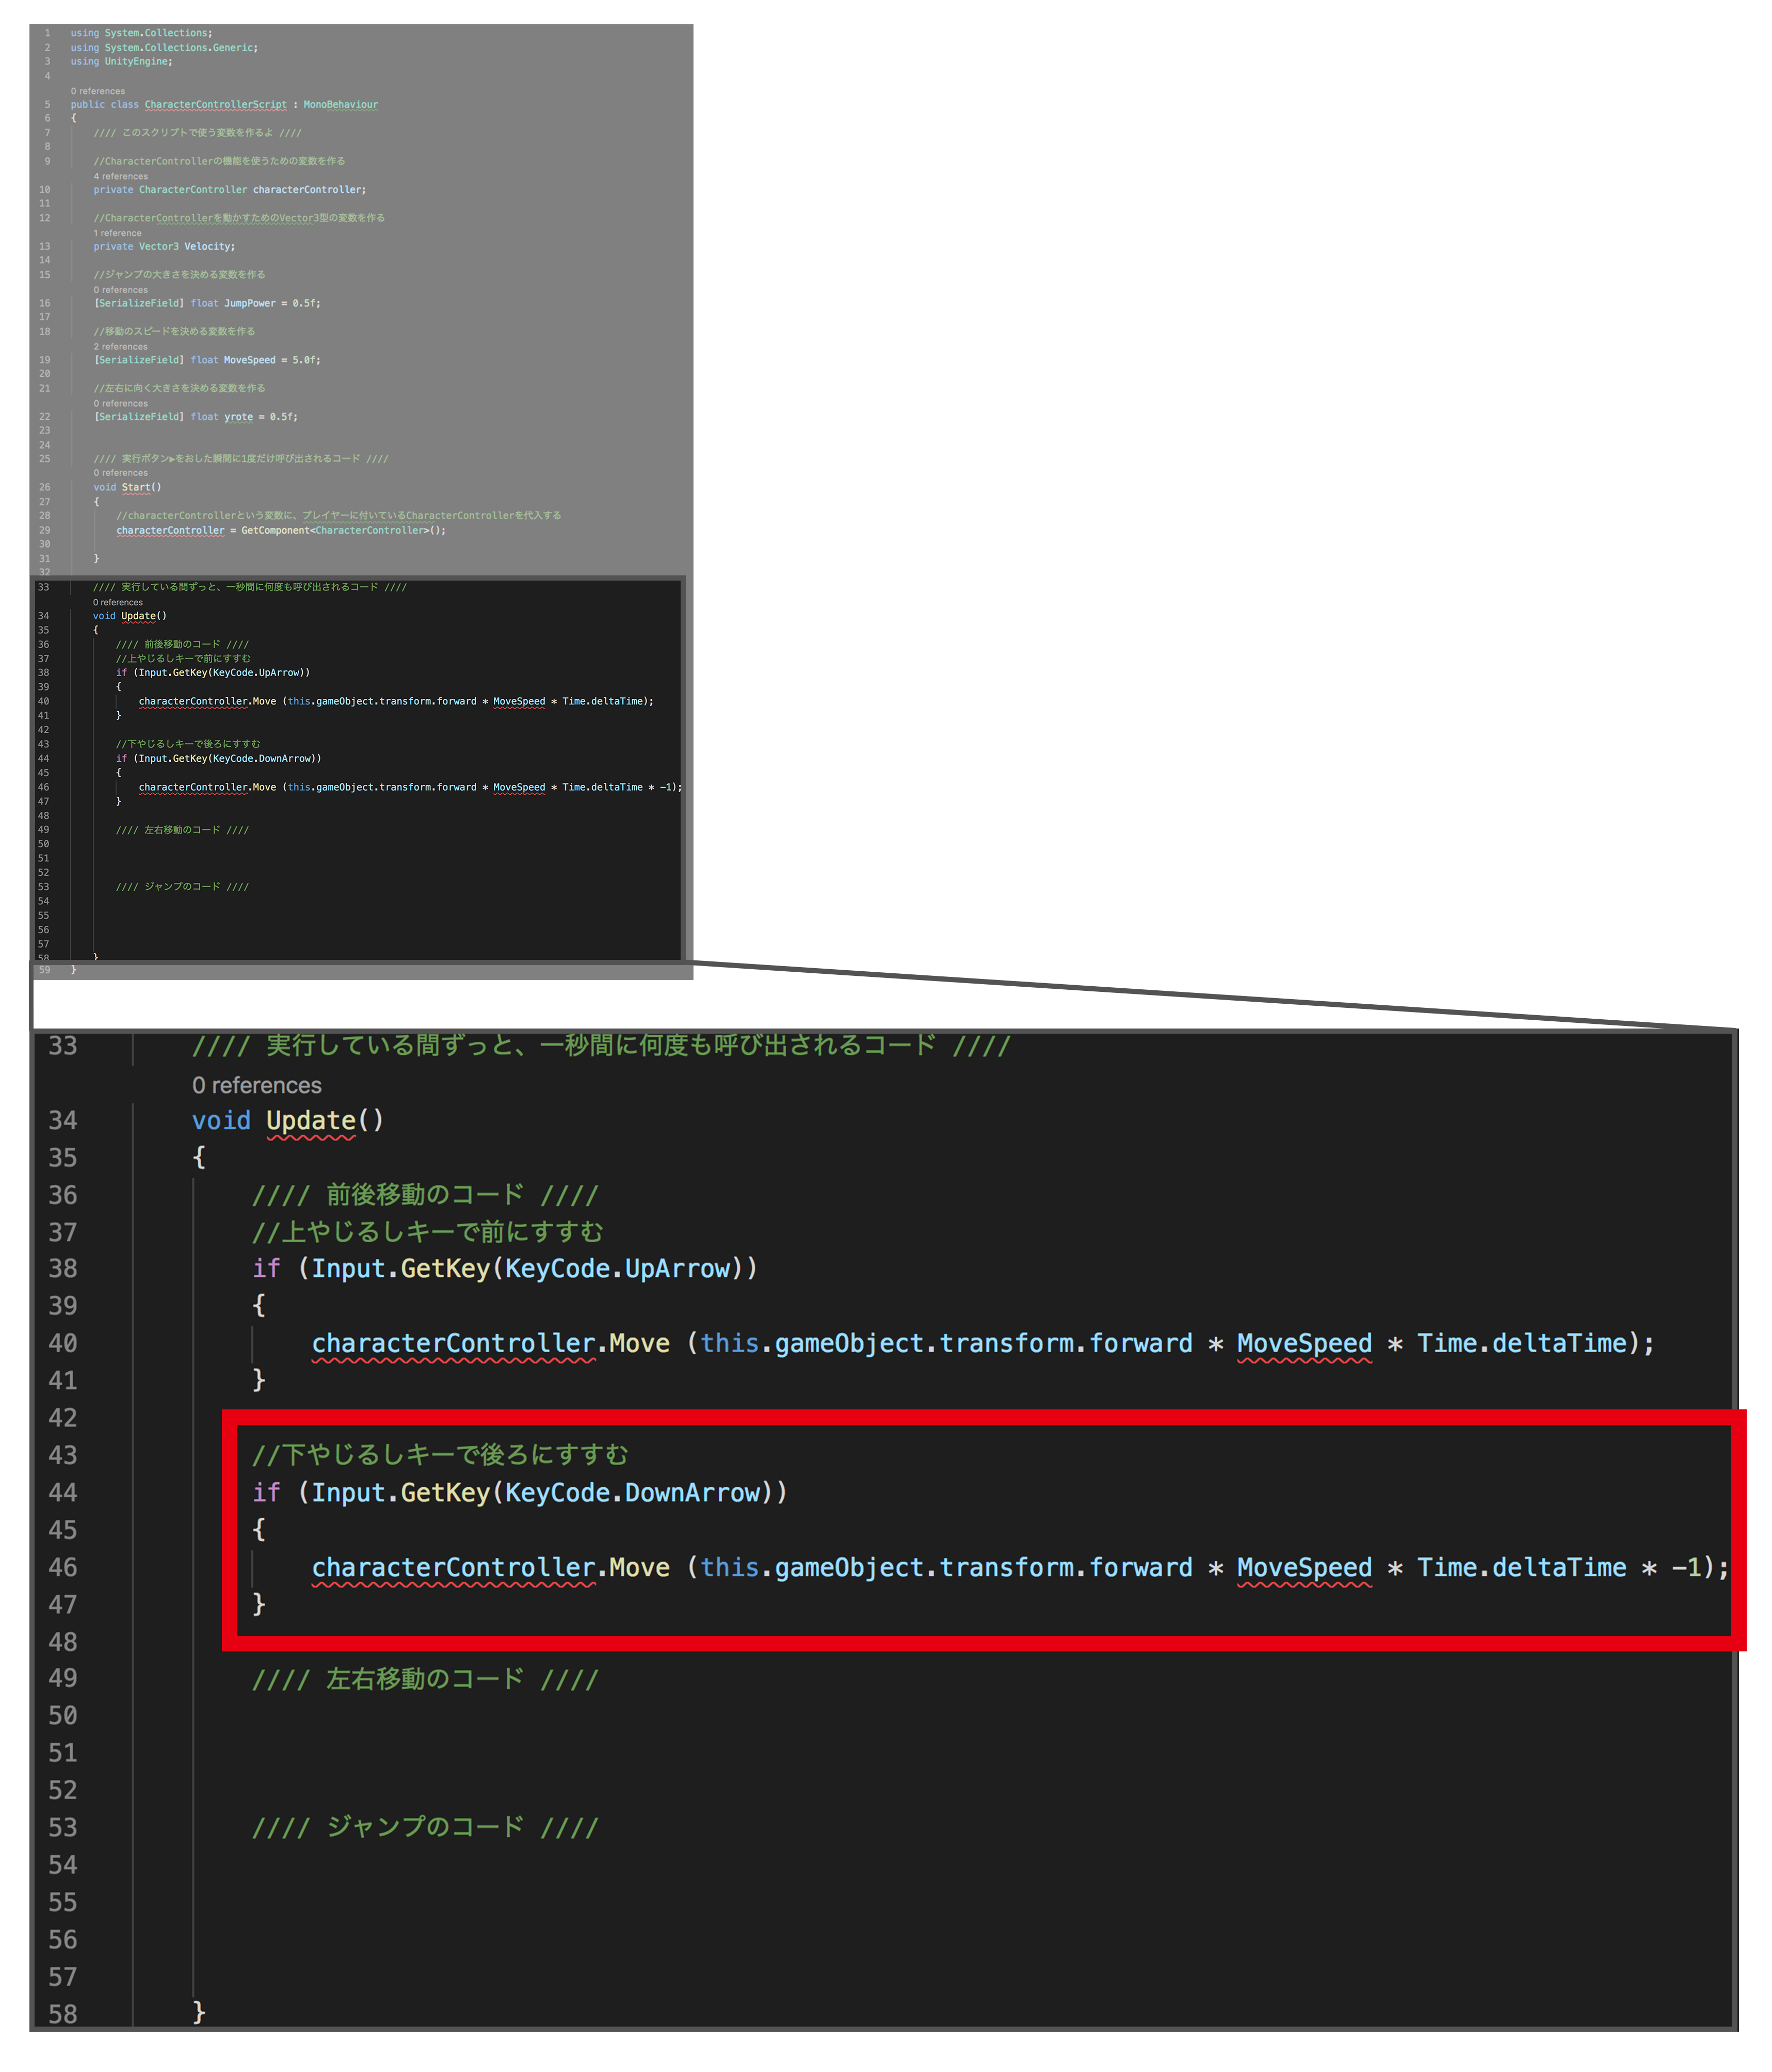The image size is (1772, 2072).
Task: Click the 左右移動のコード comment in enlarged view
Action: tap(424, 1679)
